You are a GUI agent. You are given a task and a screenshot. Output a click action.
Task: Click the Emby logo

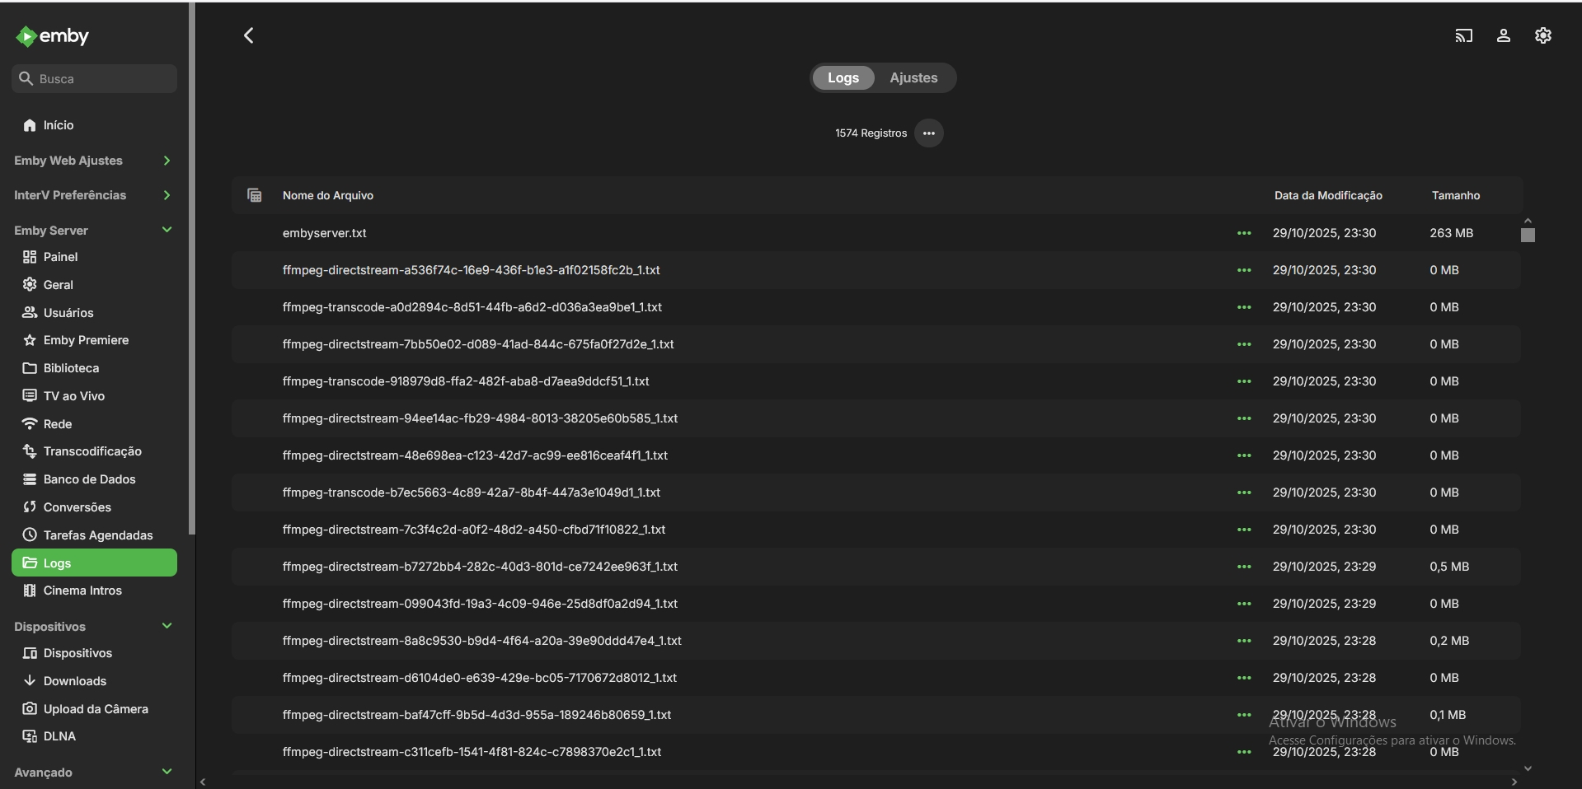[52, 36]
